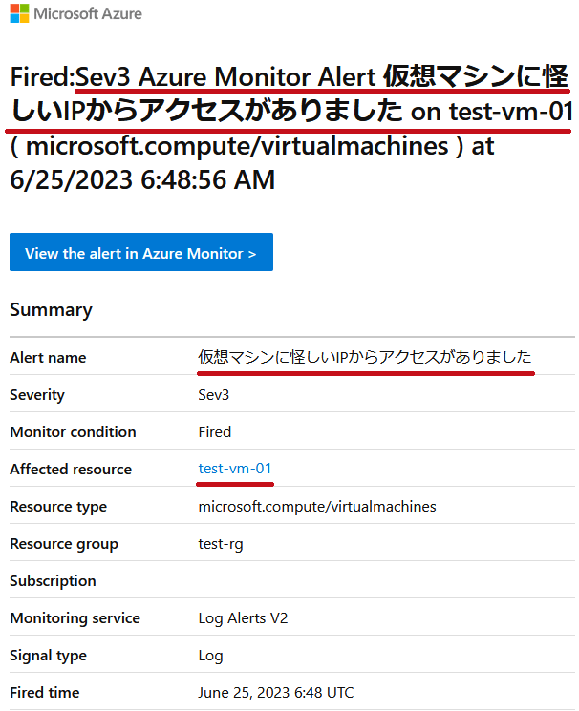579x711 pixels.
Task: Click the Alert name label
Action: (x=48, y=358)
